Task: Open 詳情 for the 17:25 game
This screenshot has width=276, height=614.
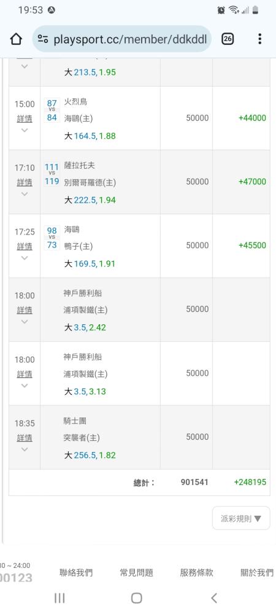Action: click(25, 246)
